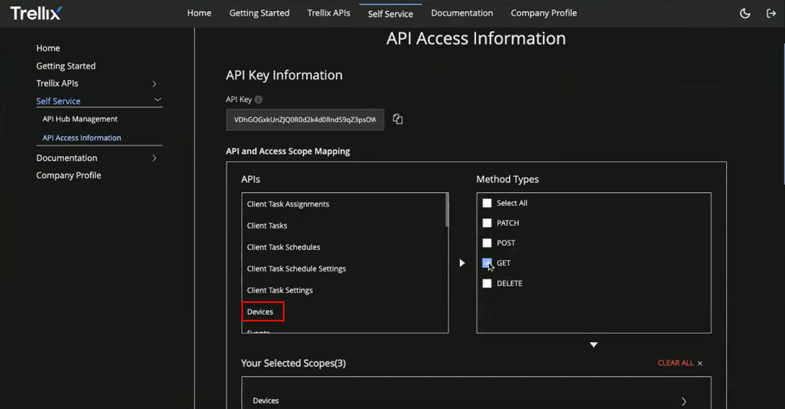Tick the DELETE method checkbox
Viewport: 785px width, 409px height.
[487, 283]
